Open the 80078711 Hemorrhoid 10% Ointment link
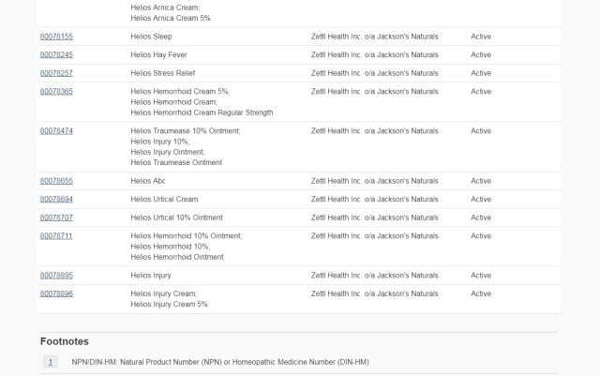 click(x=56, y=236)
